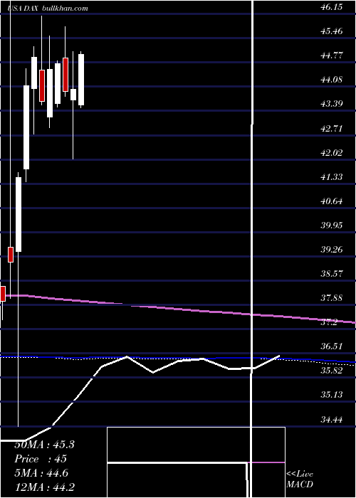Select the 38.57 price axis label
356x498 pixels.
[332, 273]
